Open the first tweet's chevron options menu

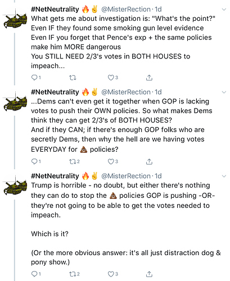(224, 10)
